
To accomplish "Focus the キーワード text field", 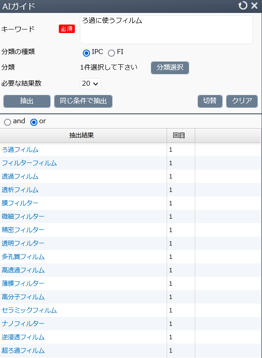I will point(166,29).
